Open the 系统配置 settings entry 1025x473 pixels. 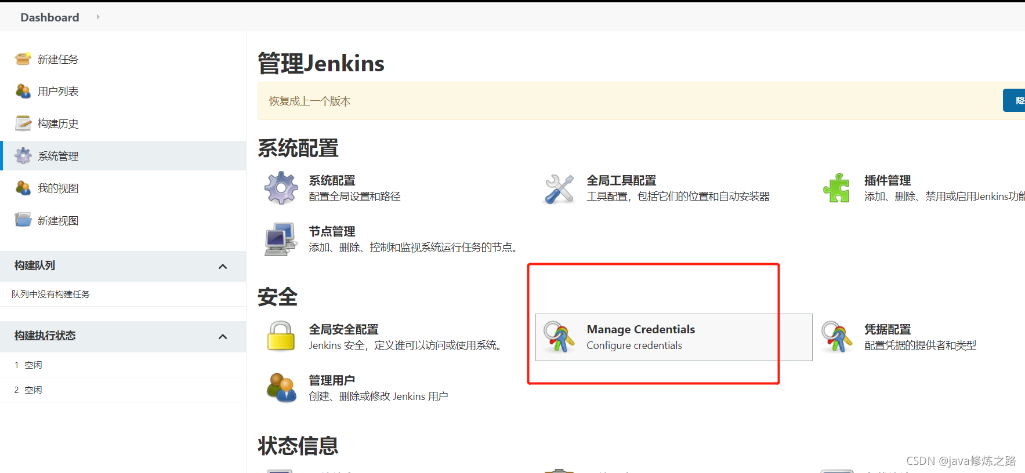click(x=332, y=180)
